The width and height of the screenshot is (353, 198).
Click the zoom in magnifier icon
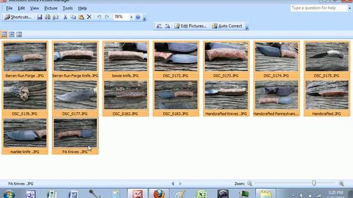[x=341, y=184]
